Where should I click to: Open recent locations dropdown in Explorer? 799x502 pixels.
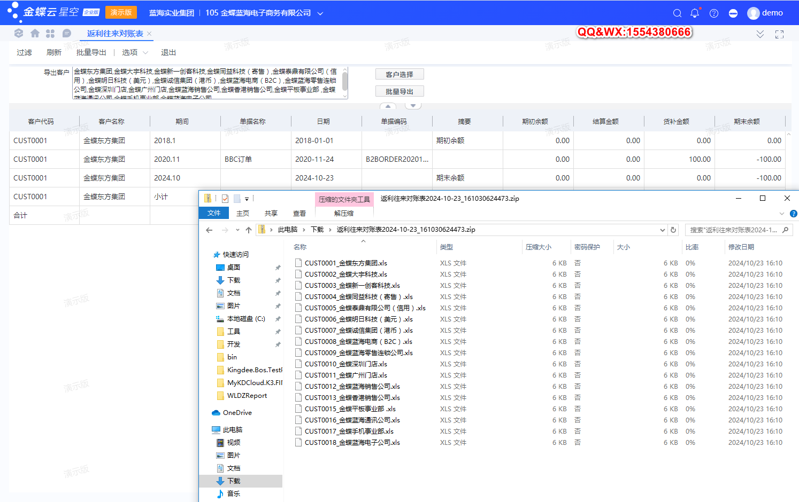click(x=237, y=230)
